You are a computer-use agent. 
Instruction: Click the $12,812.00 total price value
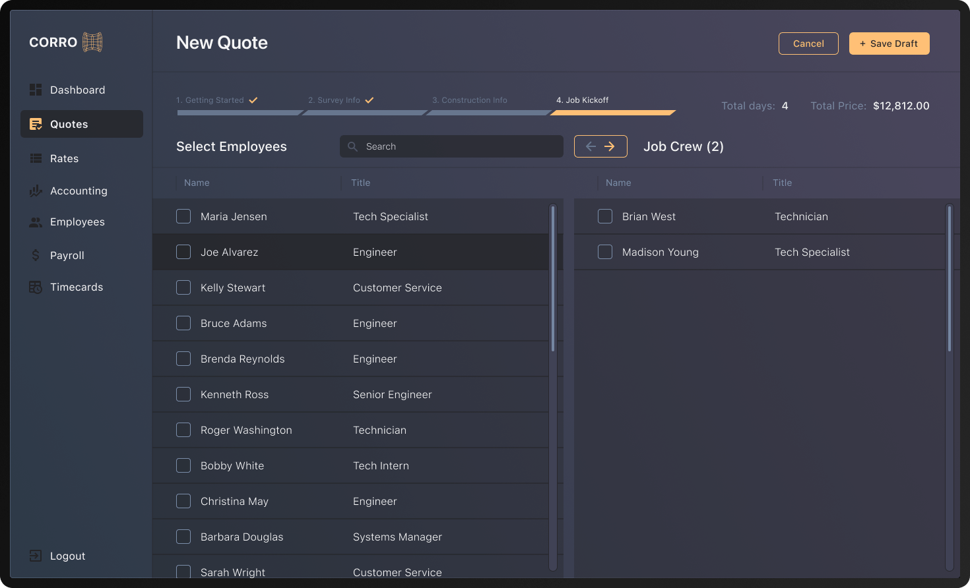(901, 105)
